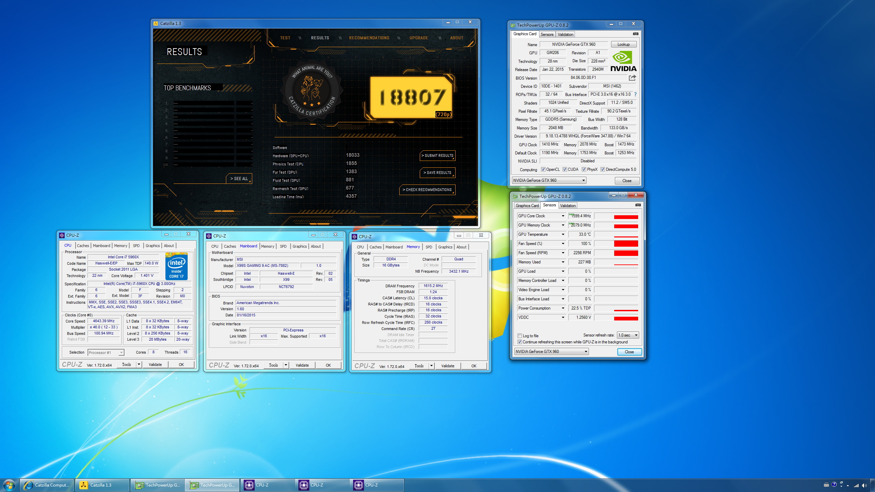Switch to third CPU-Z taskbar item
This screenshot has width=875, height=492.
click(x=377, y=485)
